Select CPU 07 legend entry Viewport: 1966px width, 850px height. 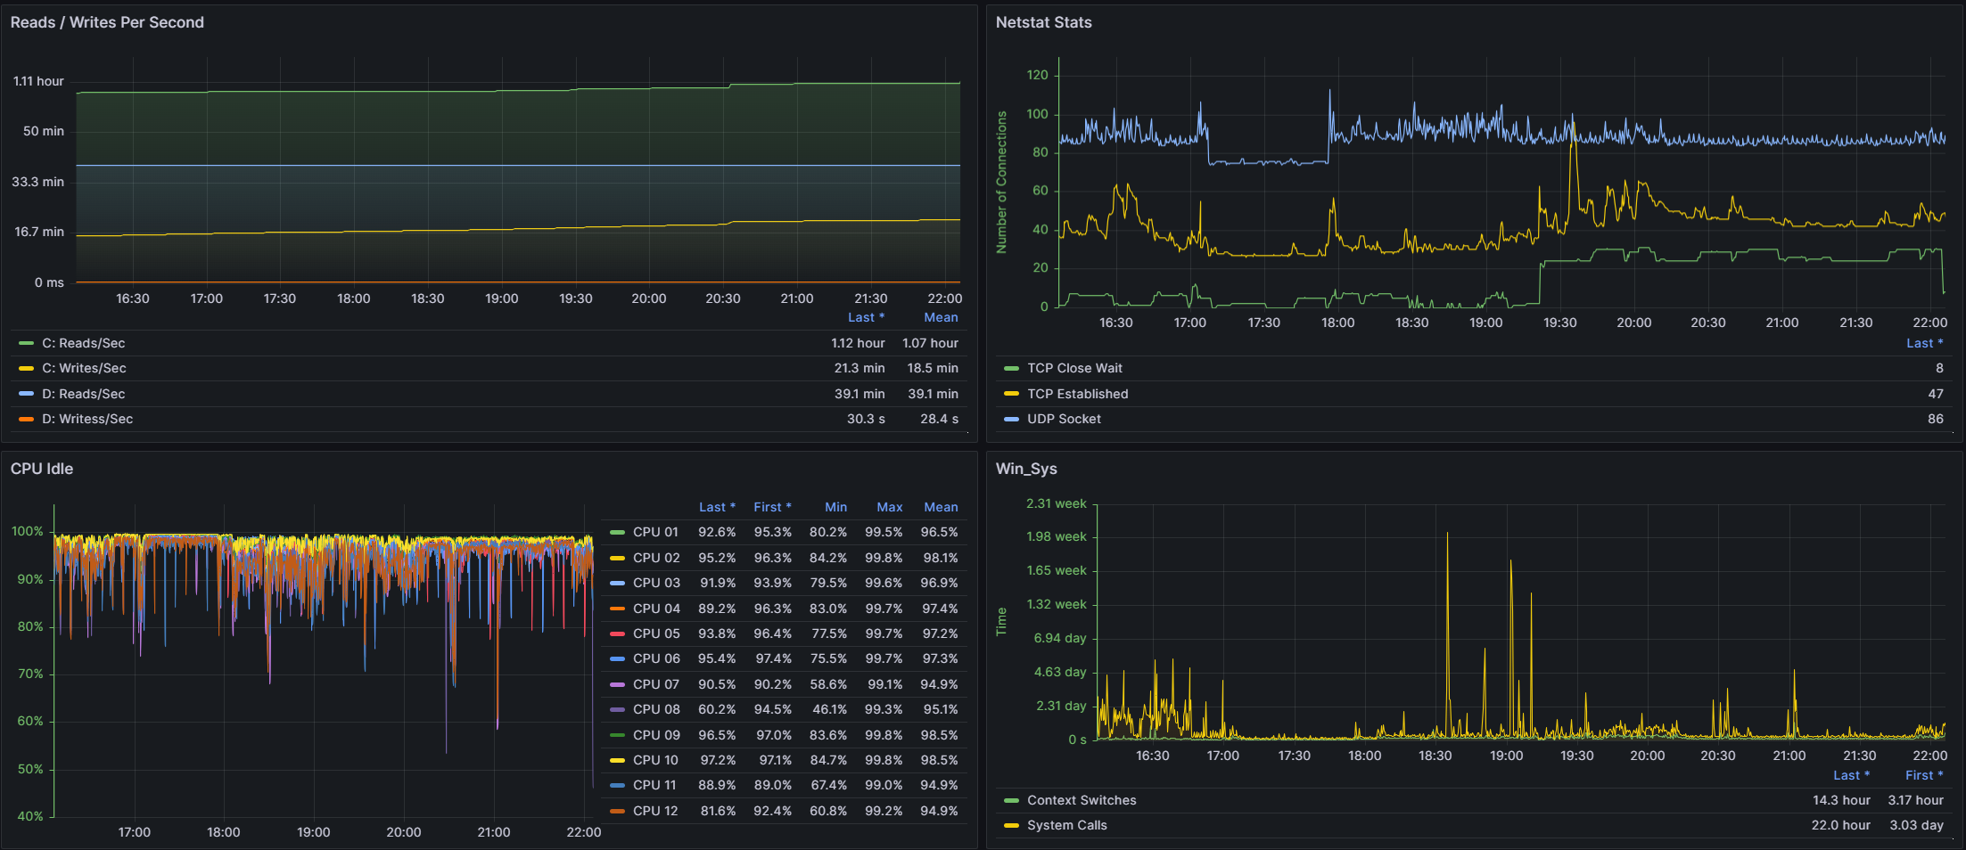(656, 684)
